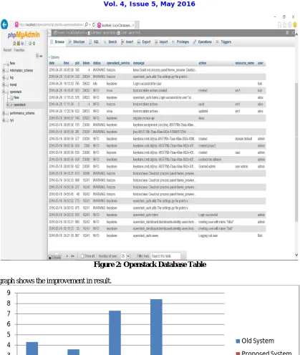Click the Recent link in navigation panel
This screenshot has height=355, width=300.
[7, 50]
